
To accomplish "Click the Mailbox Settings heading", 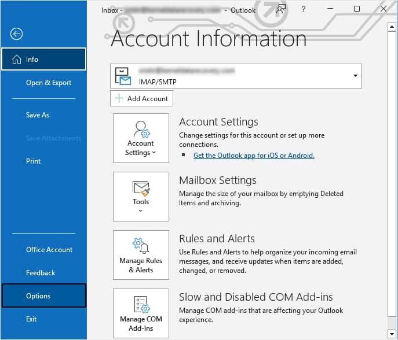I will click(x=218, y=180).
